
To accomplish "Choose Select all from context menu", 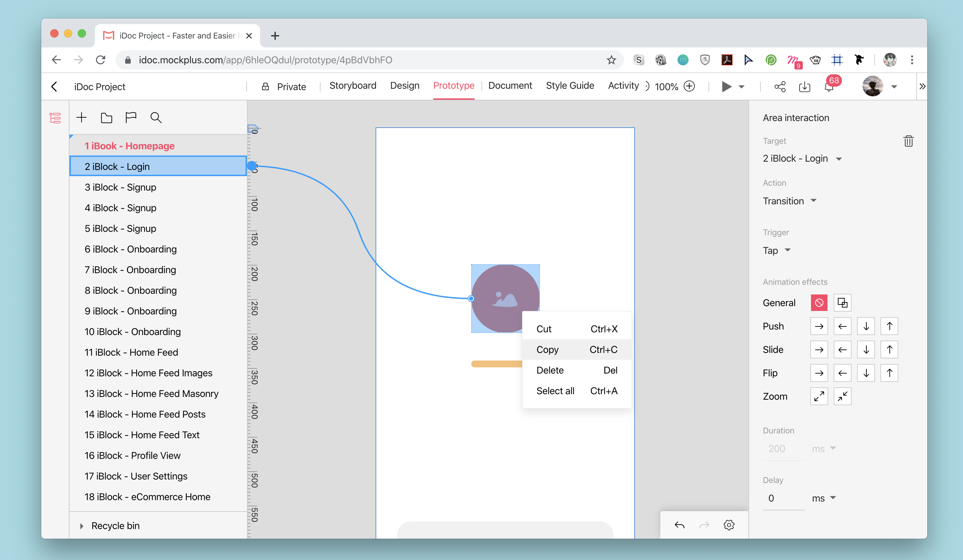I will (577, 391).
